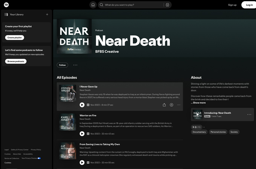Screen dimensions: 256x169
Task: Play the I Never Gave Up episode
Action: click(x=82, y=105)
